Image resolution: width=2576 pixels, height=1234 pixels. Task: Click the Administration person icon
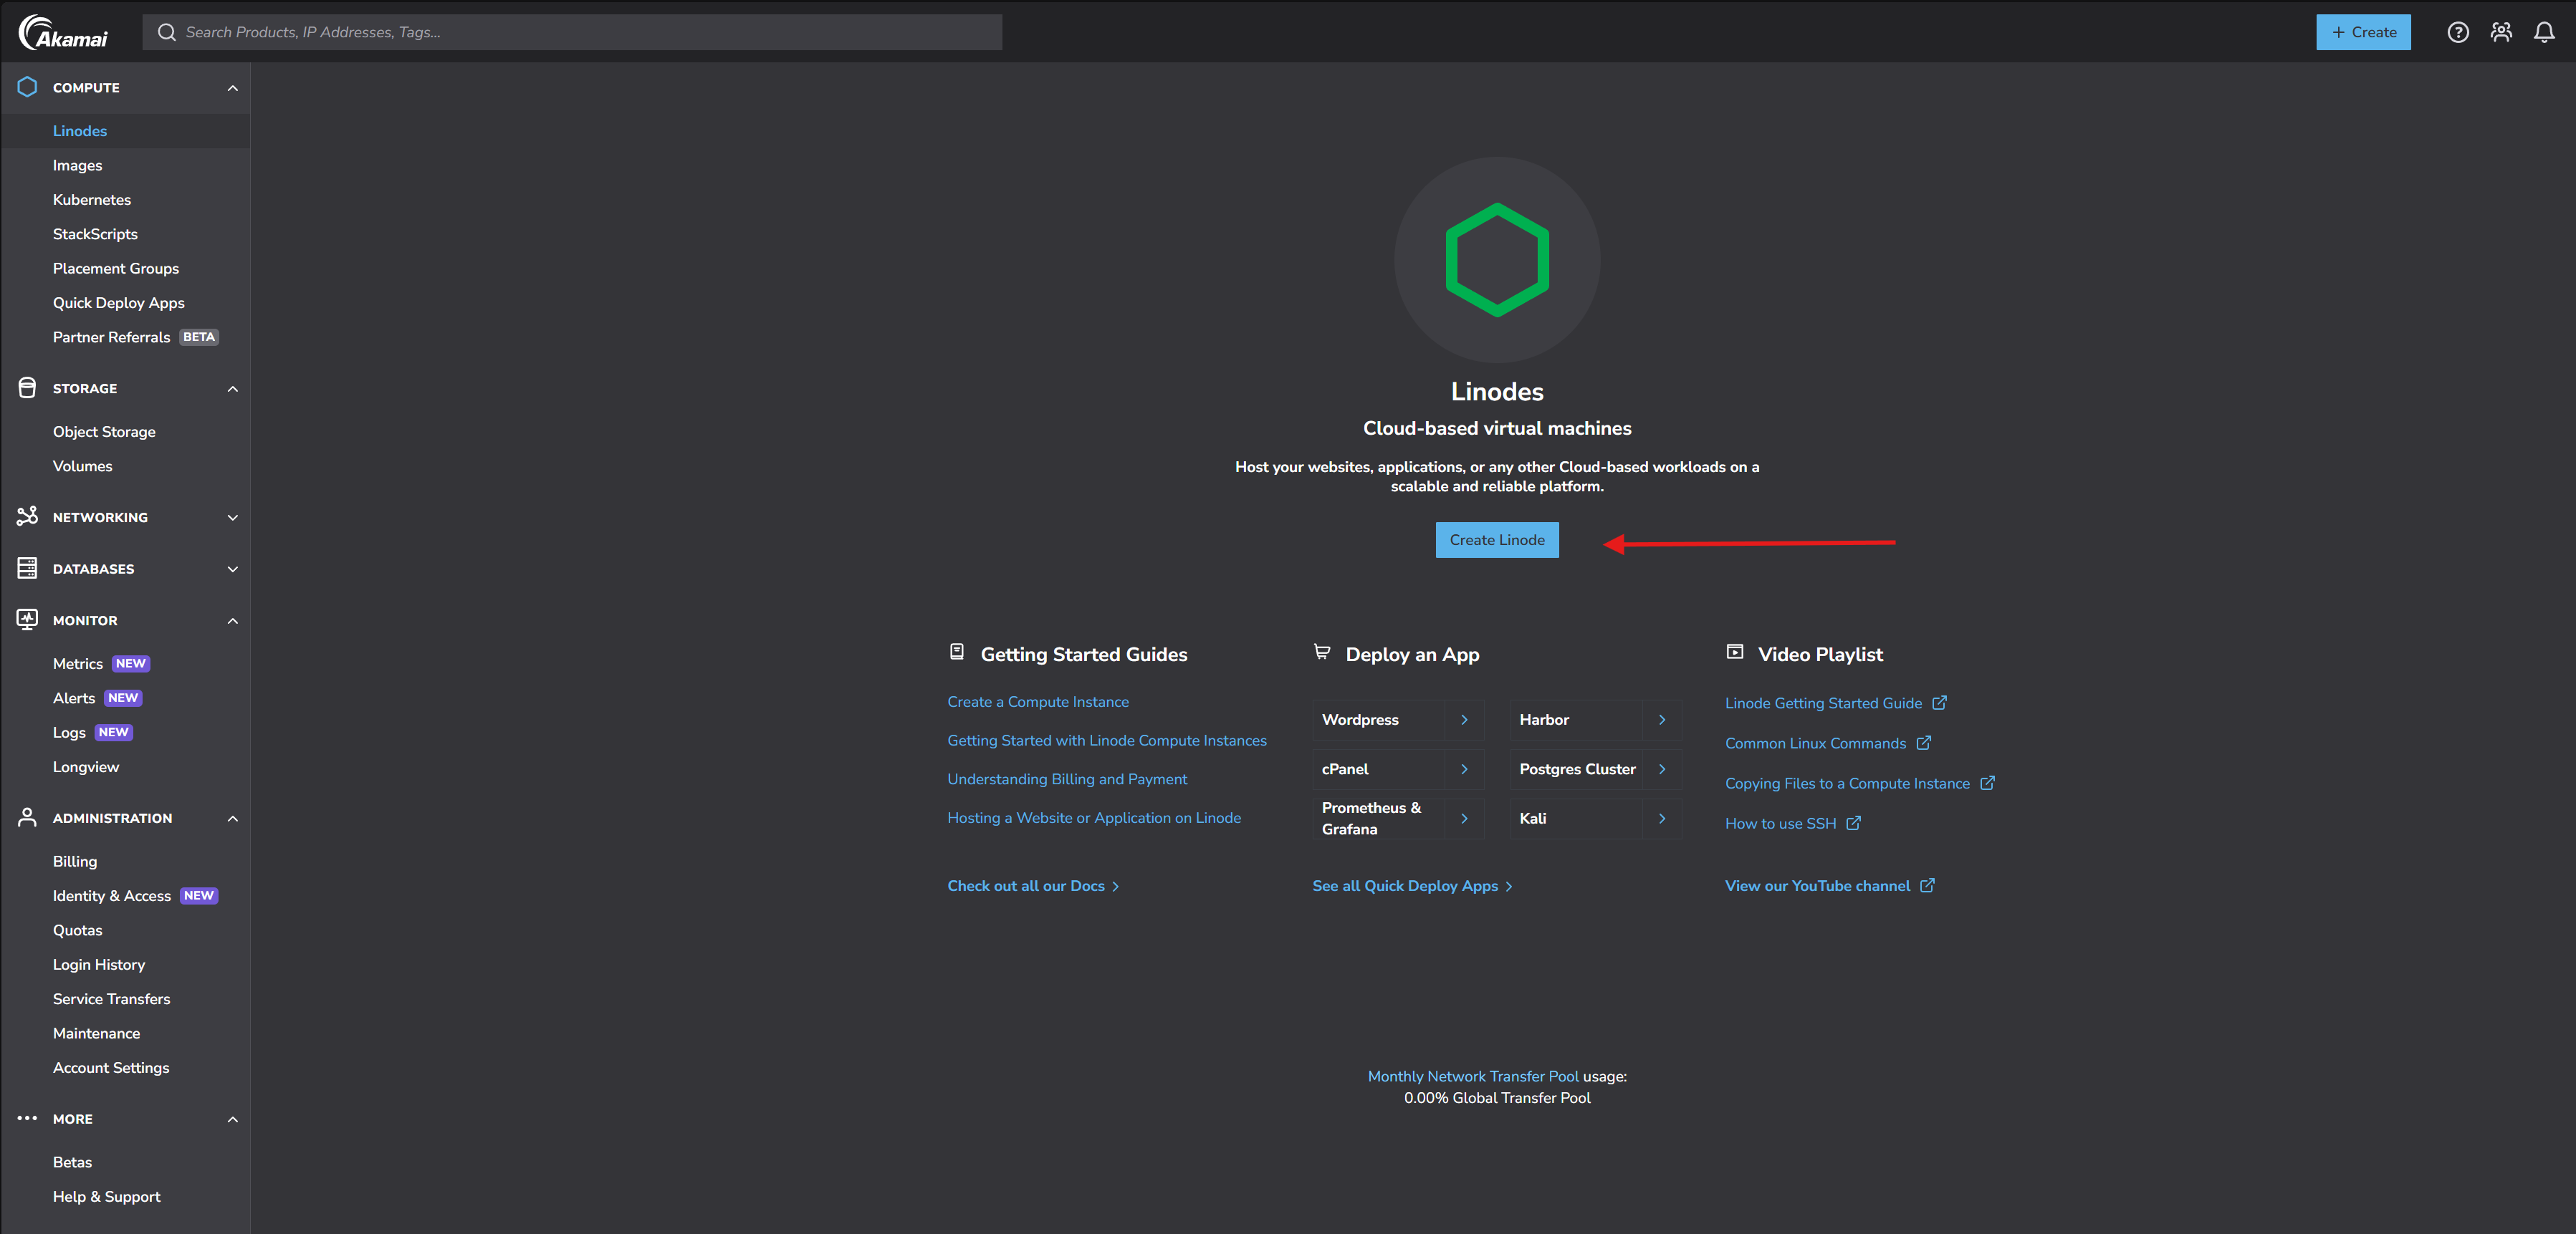click(x=27, y=817)
